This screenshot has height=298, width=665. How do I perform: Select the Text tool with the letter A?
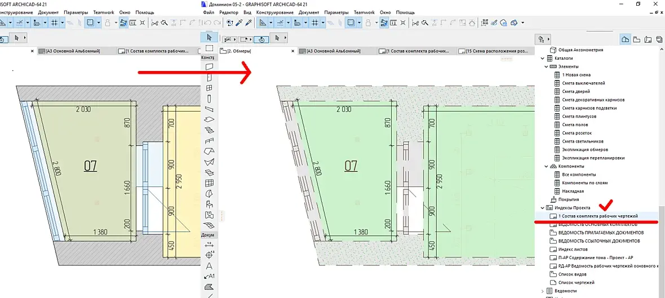tap(209, 266)
